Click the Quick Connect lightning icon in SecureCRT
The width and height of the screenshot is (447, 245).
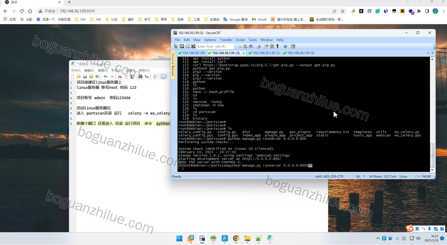[182, 46]
